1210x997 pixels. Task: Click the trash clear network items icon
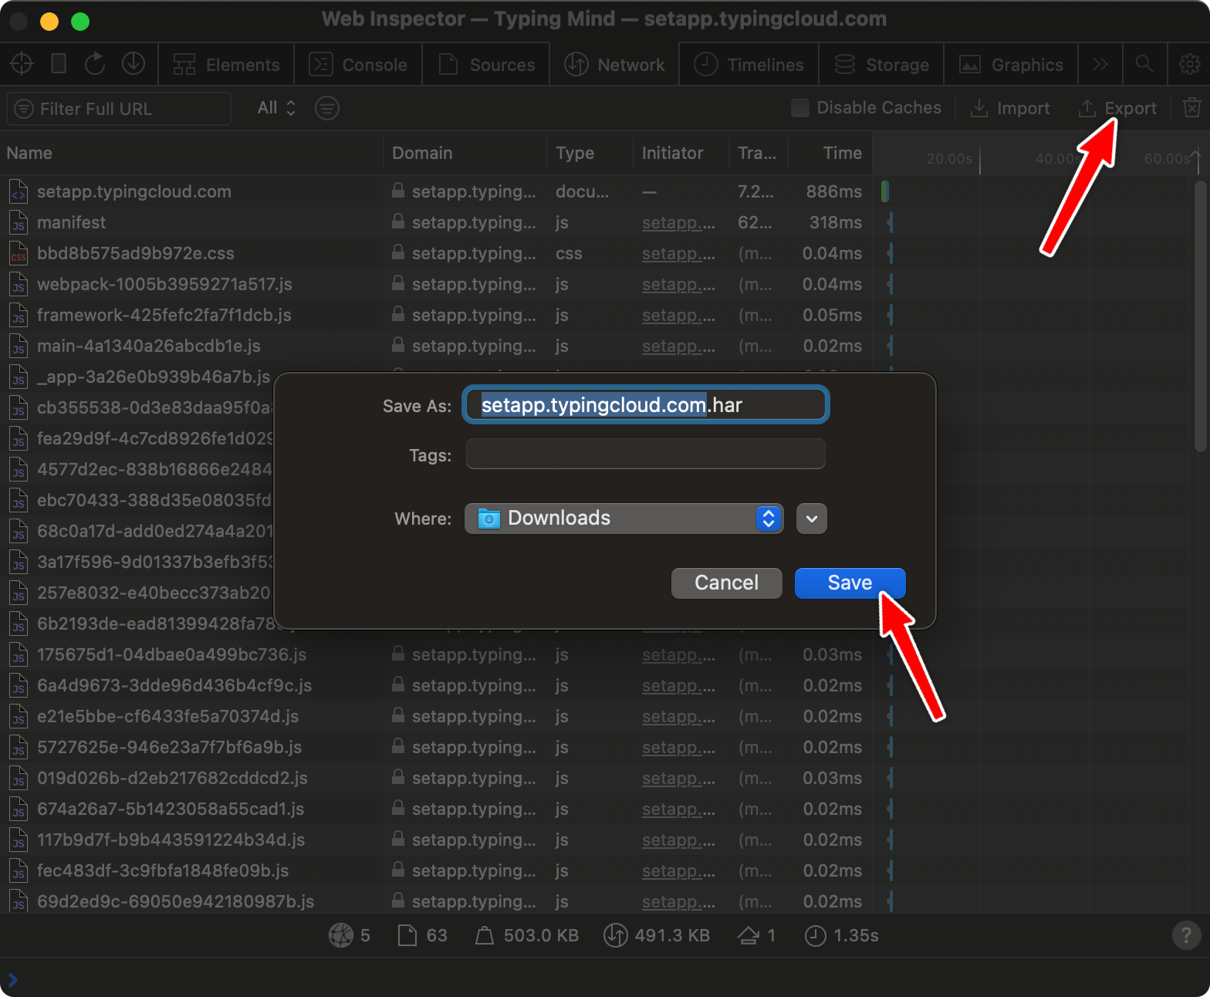(x=1191, y=108)
